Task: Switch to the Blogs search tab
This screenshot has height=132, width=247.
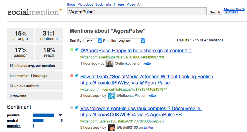Action: [x=71, y=4]
